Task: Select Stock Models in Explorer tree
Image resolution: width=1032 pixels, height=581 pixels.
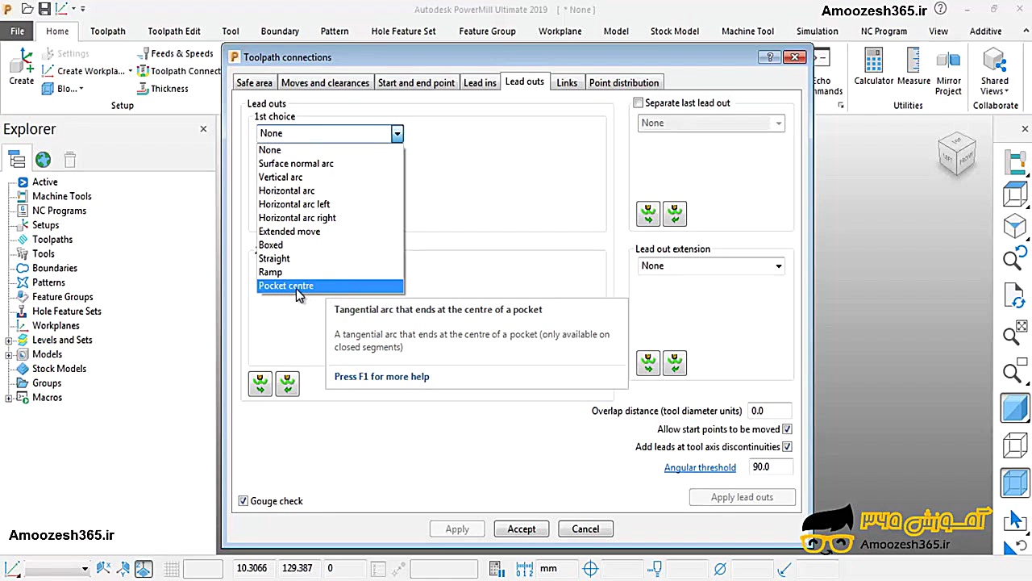Action: pos(59,369)
